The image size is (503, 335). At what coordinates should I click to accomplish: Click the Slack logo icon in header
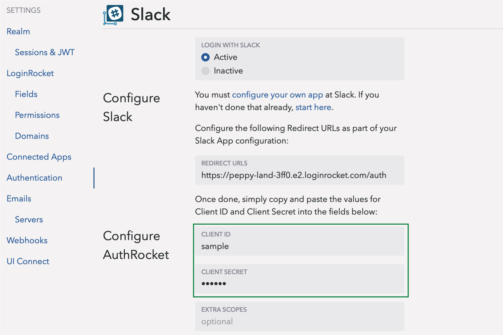point(113,15)
